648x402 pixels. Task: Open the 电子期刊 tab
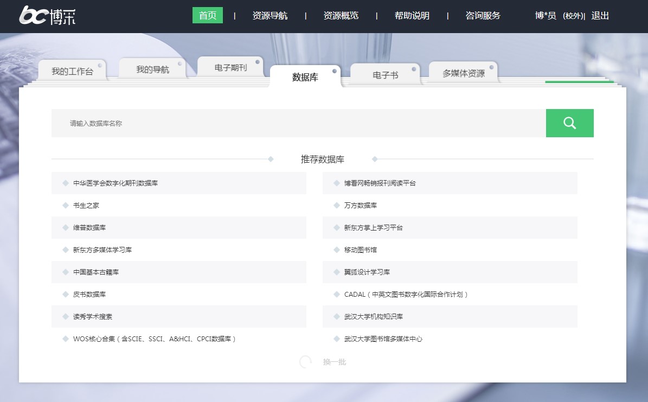(230, 68)
